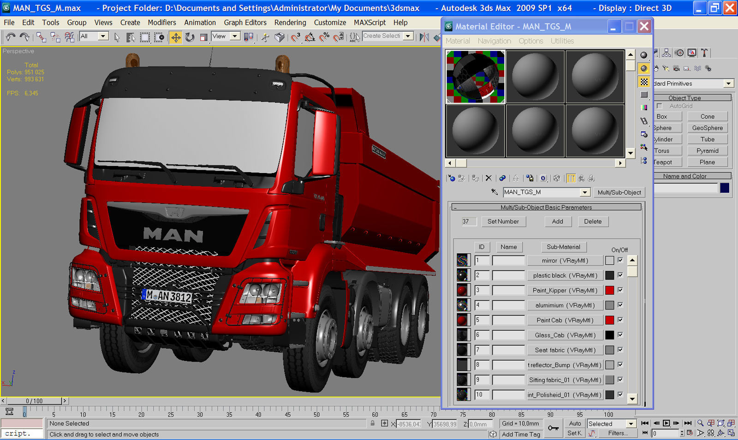This screenshot has width=738, height=440.
Task: Click the Selection Lock key toggle
Action: pyautogui.click(x=373, y=423)
